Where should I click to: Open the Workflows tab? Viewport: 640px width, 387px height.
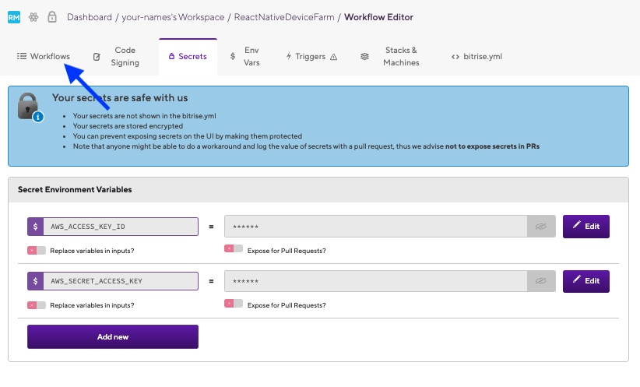click(x=44, y=57)
